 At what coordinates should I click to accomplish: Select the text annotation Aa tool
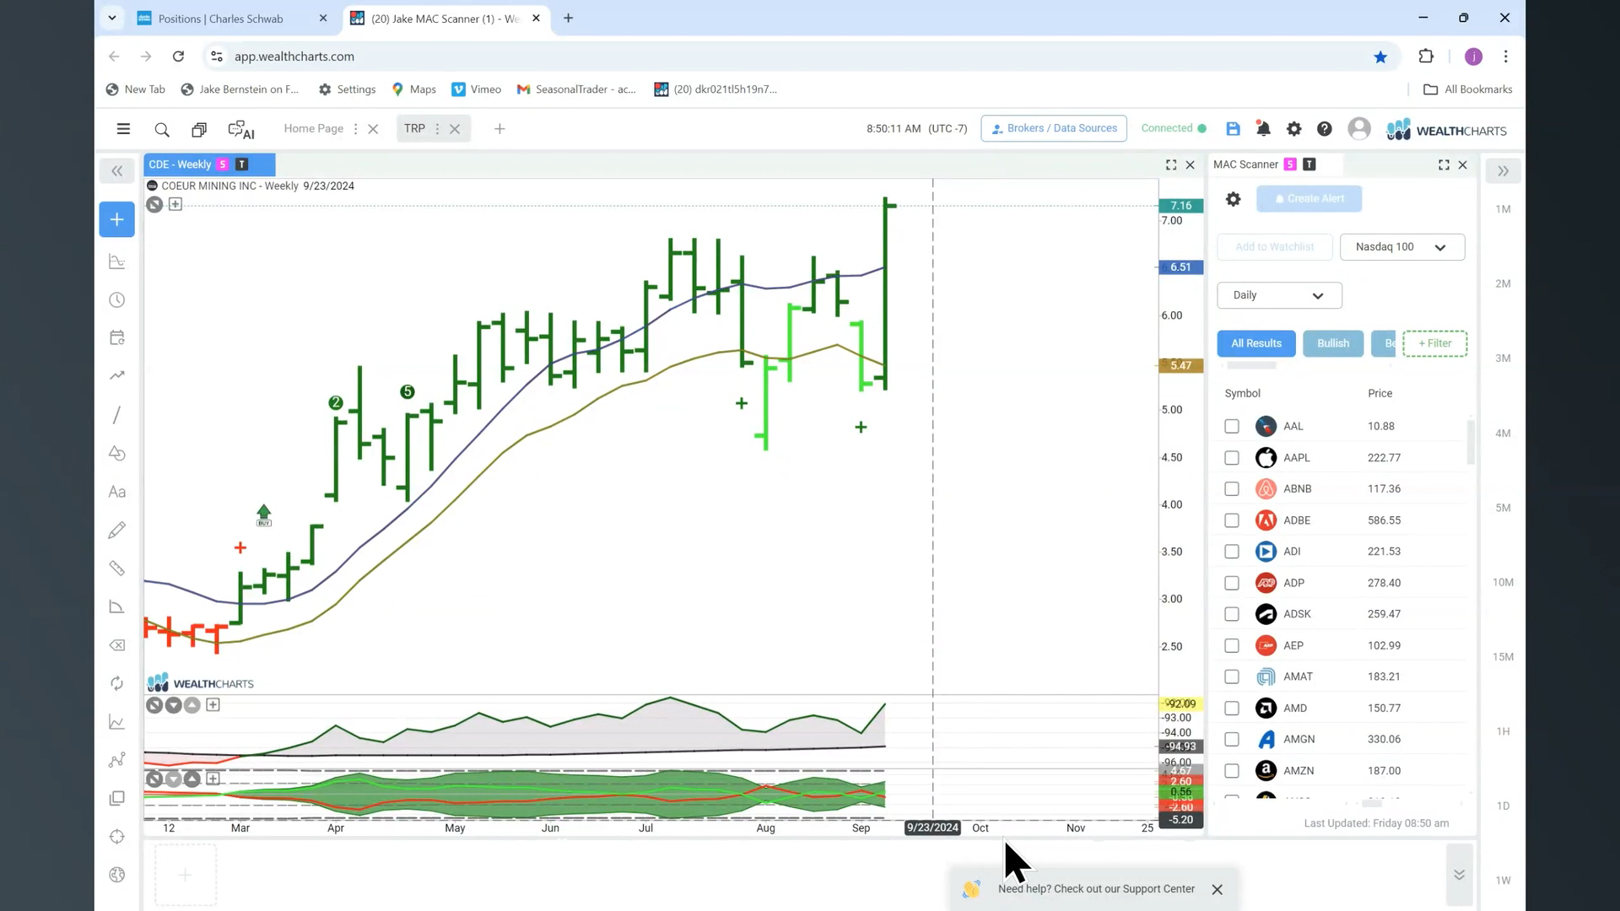(x=117, y=492)
